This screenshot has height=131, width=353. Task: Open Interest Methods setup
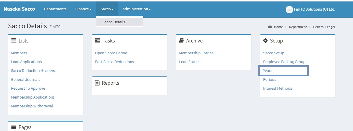[278, 89]
